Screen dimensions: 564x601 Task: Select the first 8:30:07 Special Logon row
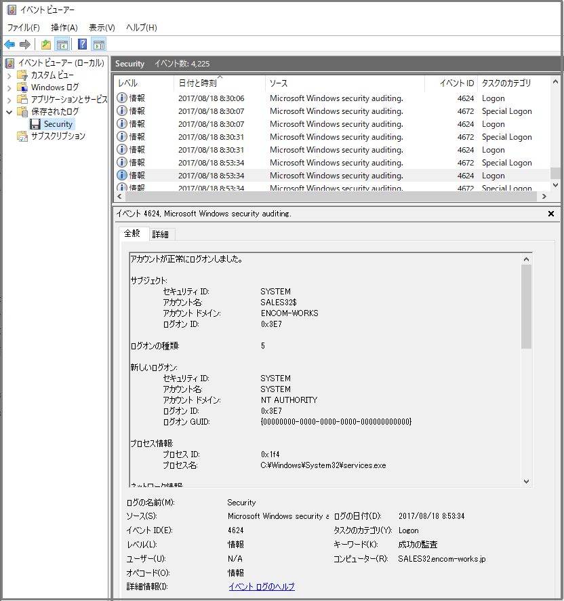[x=332, y=111]
